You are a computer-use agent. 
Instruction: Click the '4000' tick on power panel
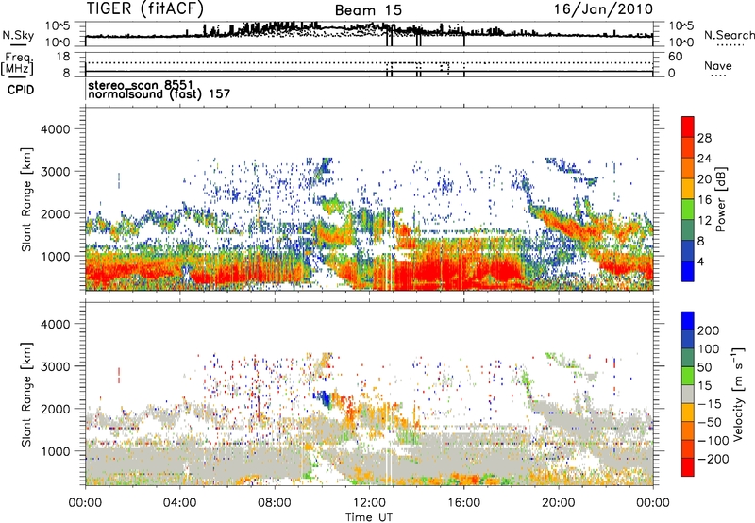(x=56, y=129)
